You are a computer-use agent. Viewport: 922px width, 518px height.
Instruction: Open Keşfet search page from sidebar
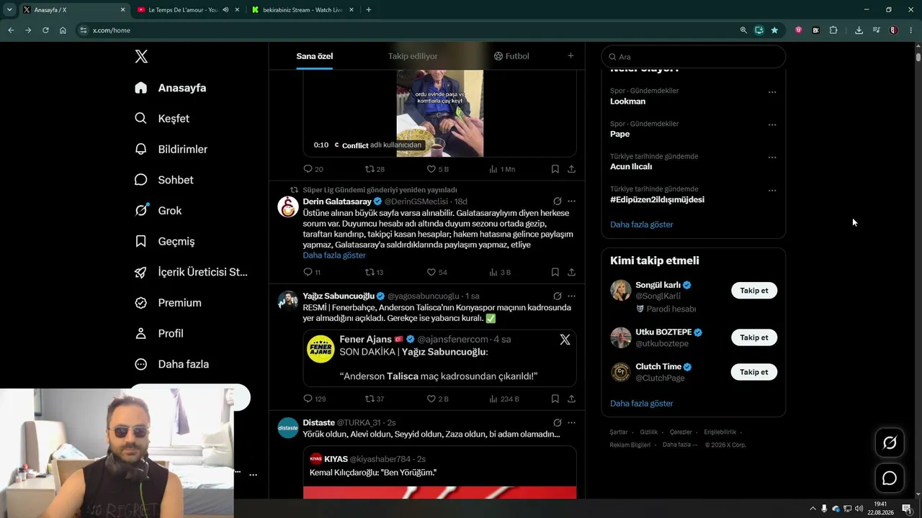coord(162,119)
